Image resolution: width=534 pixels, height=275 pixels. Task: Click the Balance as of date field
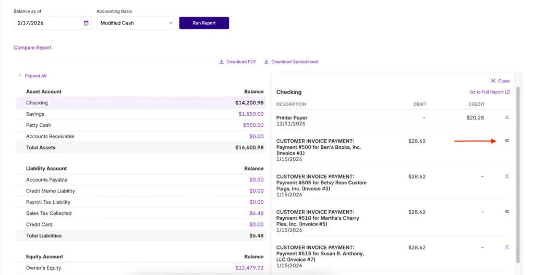[x=50, y=23]
